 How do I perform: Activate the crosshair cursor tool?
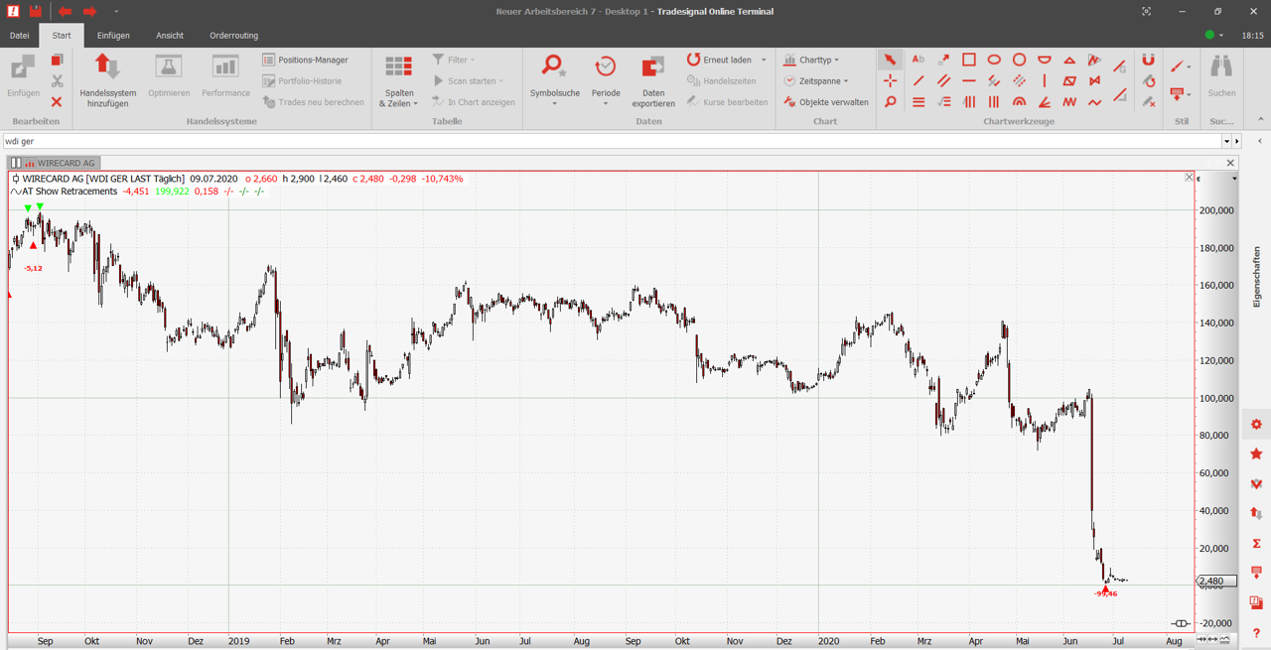[891, 80]
